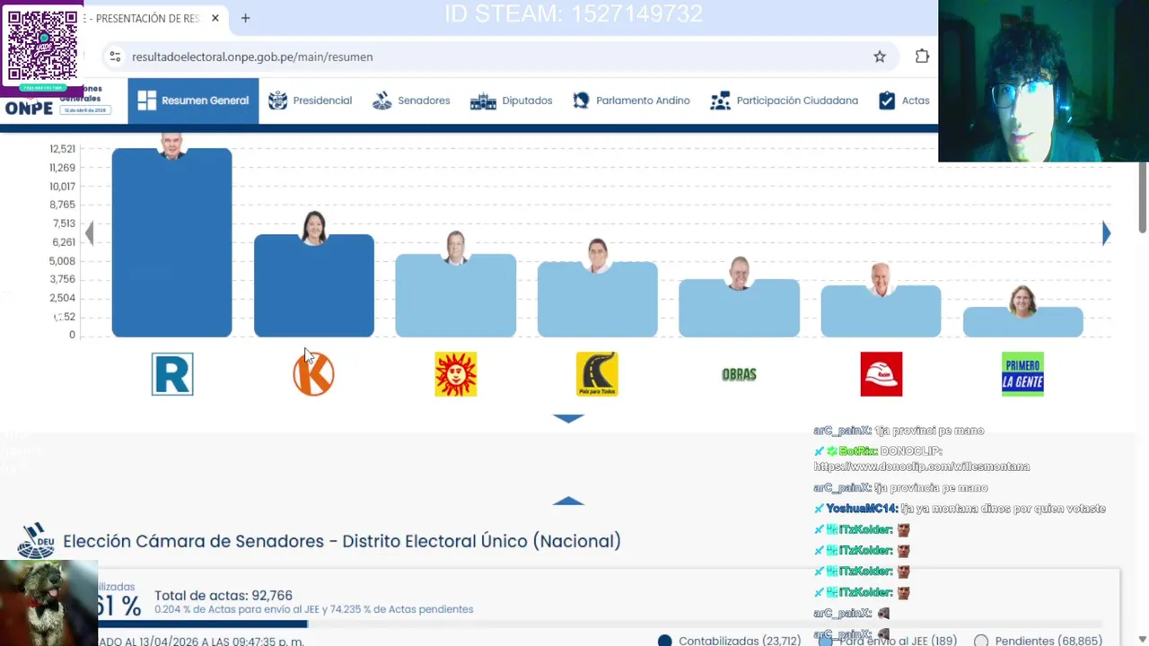This screenshot has height=646, width=1149.
Task: Click the Presidencial emblem icon
Action: (278, 100)
